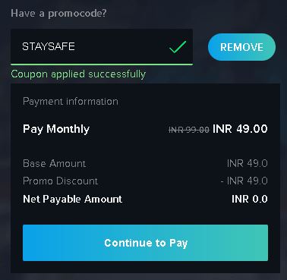Viewport: 287px width, 280px height.
Task: Click the Base Amount INR 49.0 value
Action: click(x=248, y=163)
